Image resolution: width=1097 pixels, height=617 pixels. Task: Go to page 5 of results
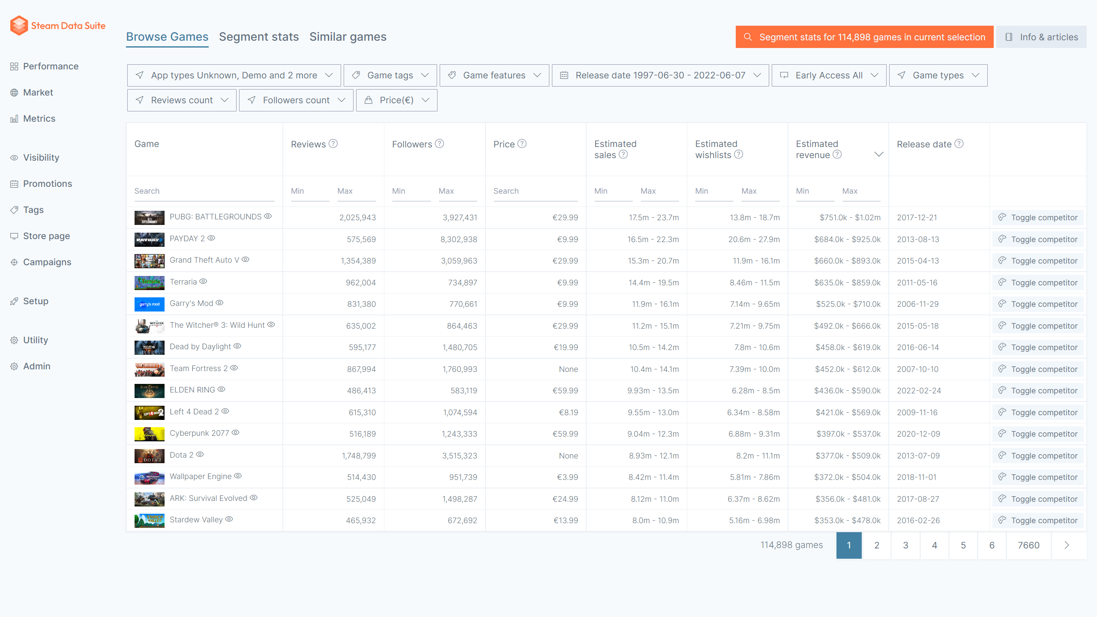(963, 545)
